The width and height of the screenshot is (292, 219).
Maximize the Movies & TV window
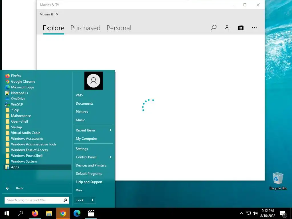pos(245,5)
